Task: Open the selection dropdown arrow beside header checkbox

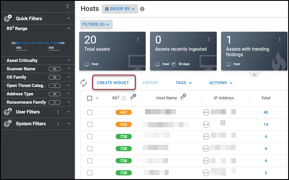Action: [97, 98]
